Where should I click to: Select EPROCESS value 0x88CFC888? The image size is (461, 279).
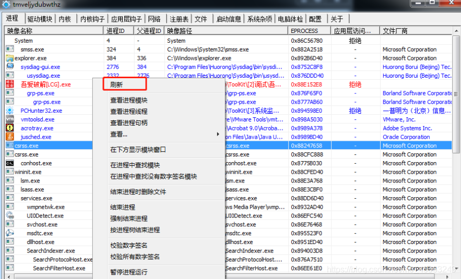307,154
